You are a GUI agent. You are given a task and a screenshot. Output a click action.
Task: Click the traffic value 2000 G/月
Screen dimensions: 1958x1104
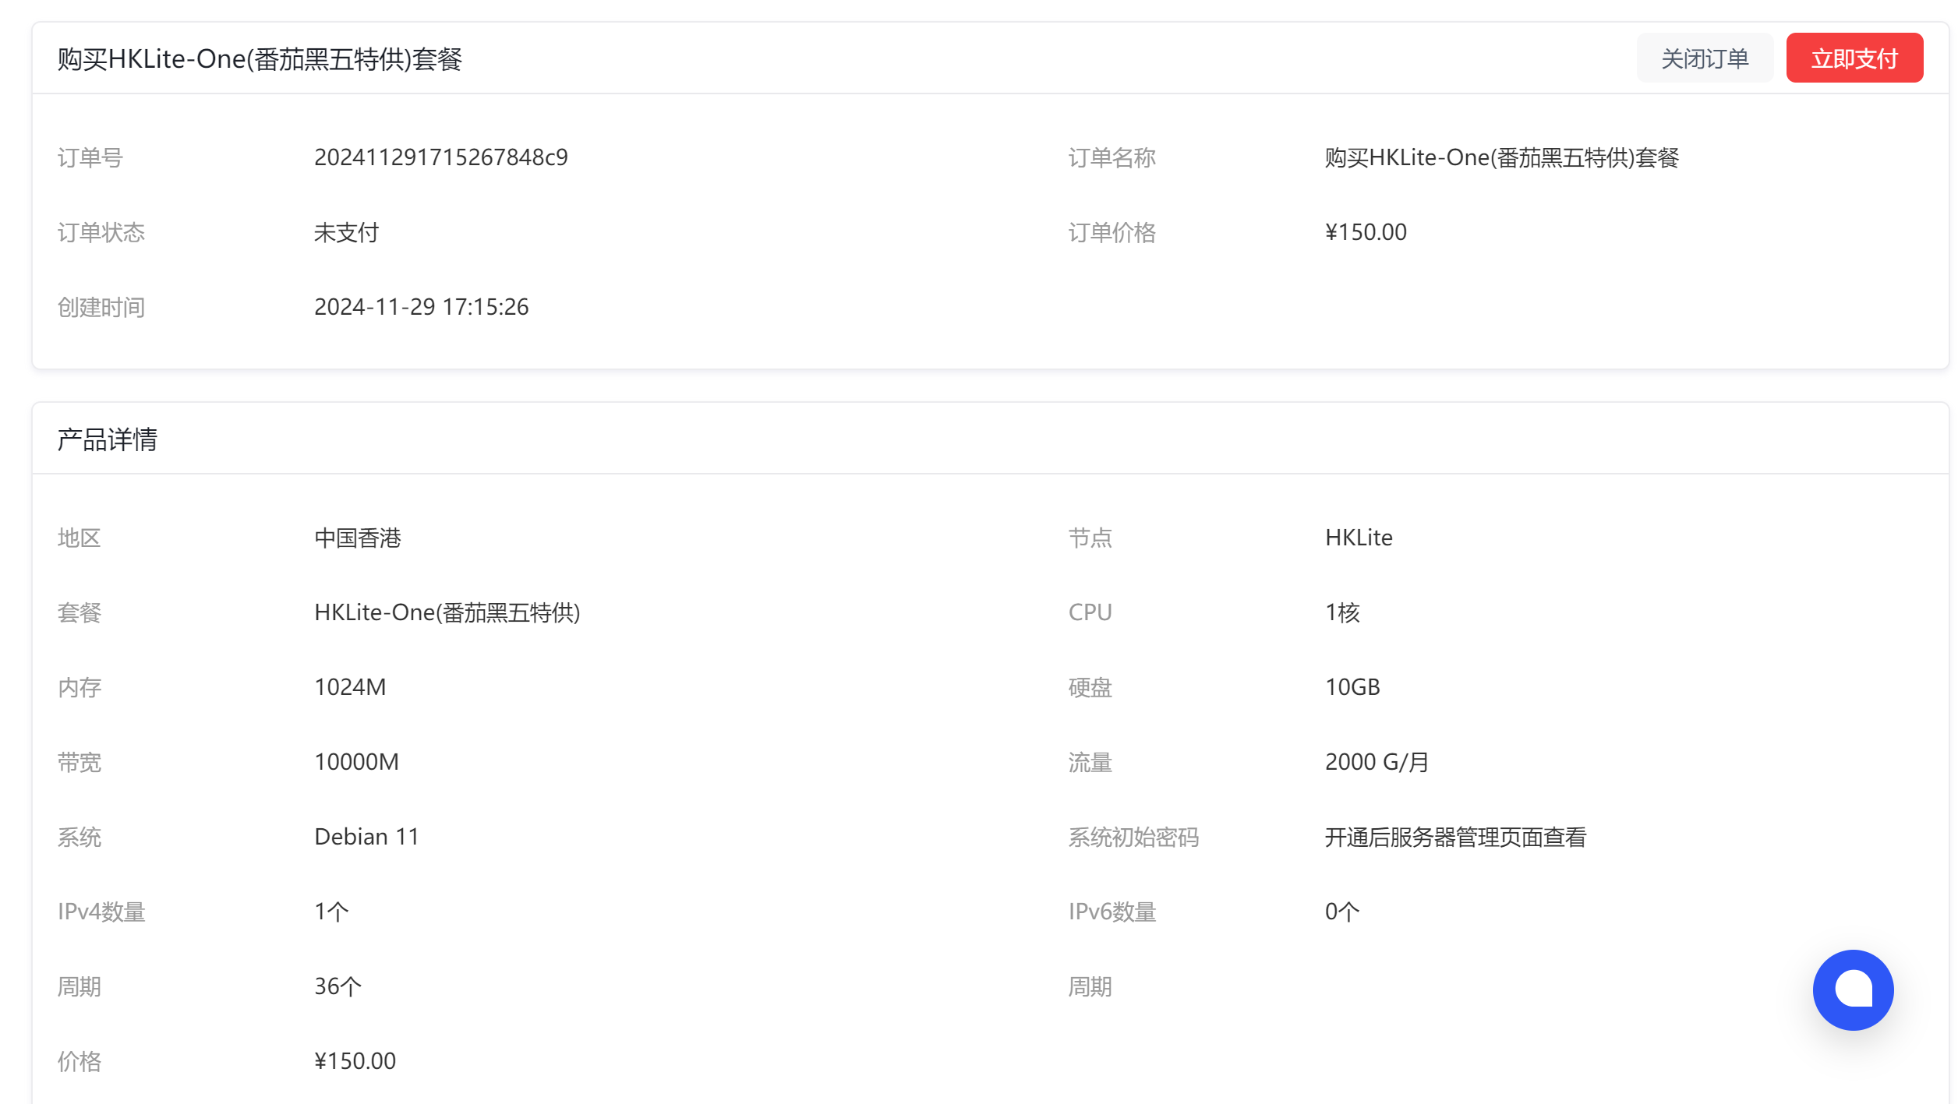pos(1377,762)
